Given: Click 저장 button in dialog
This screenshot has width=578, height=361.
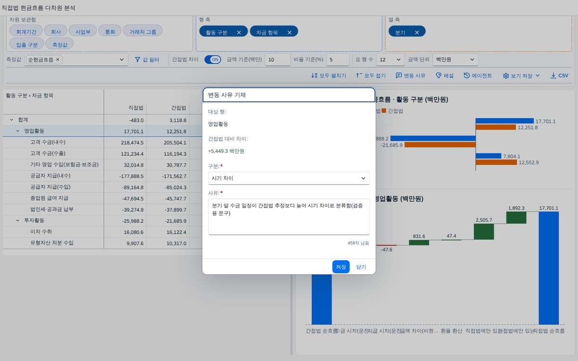Looking at the screenshot, I should coord(341,267).
